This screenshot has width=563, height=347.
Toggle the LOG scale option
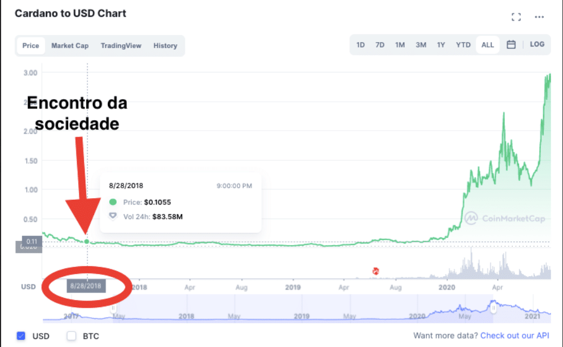click(x=537, y=44)
